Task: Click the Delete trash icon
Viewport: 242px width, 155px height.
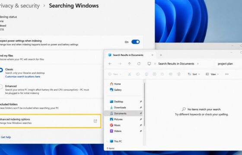Action: (x=179, y=74)
